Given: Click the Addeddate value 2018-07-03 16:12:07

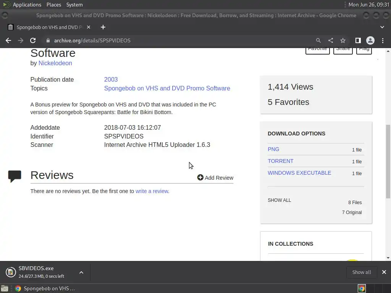Looking at the screenshot, I should (132, 127).
